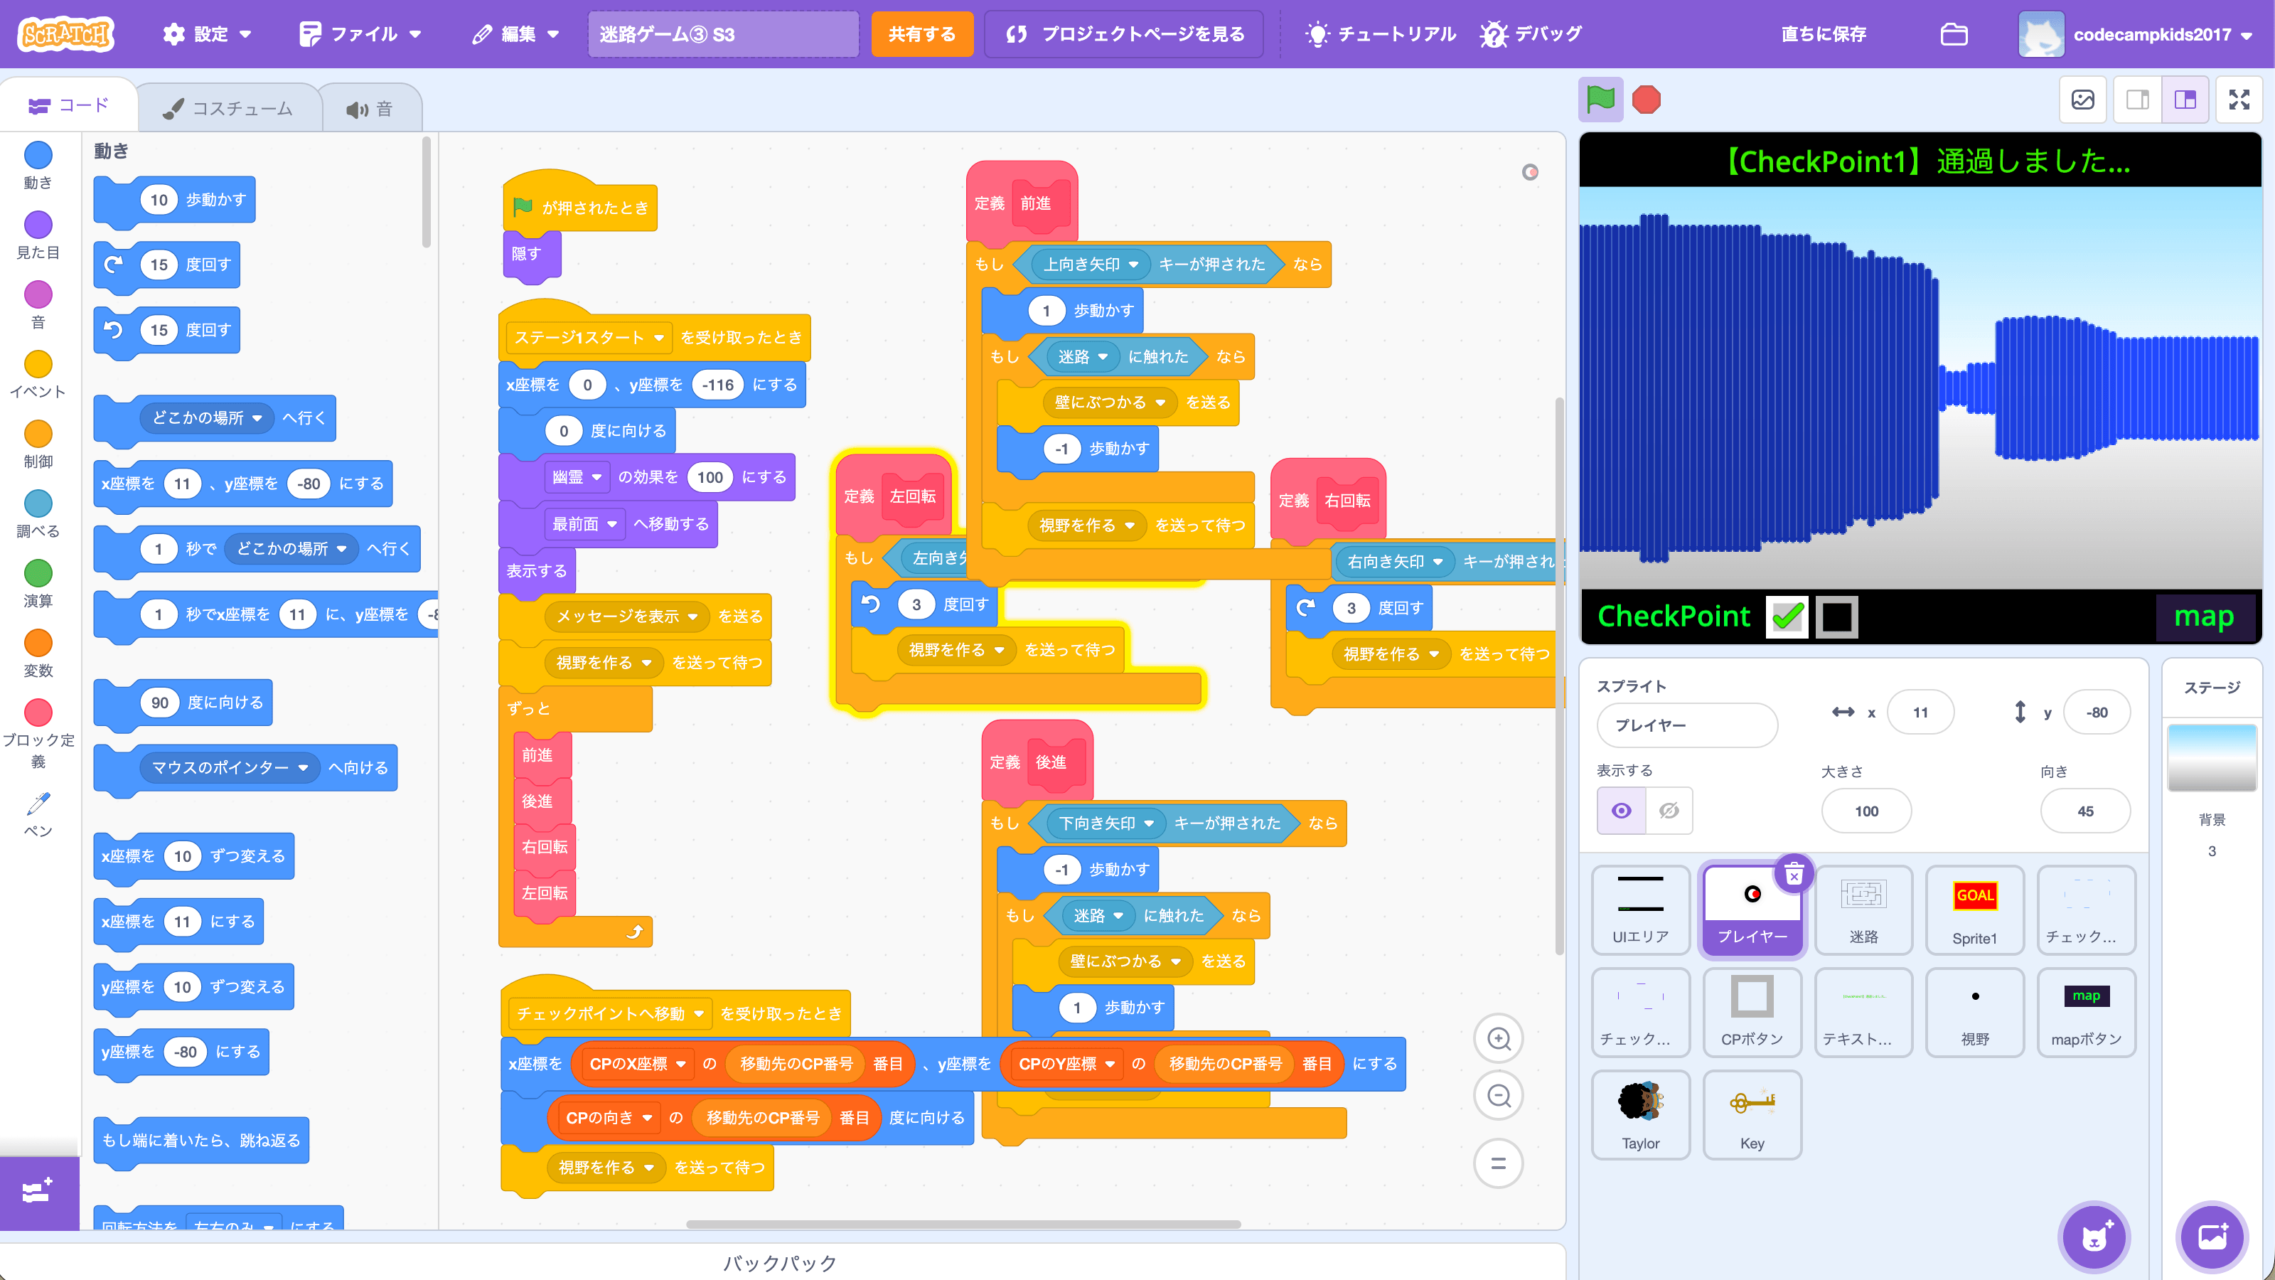Click the green flag to start project
Image resolution: width=2275 pixels, height=1280 pixels.
pos(1600,100)
